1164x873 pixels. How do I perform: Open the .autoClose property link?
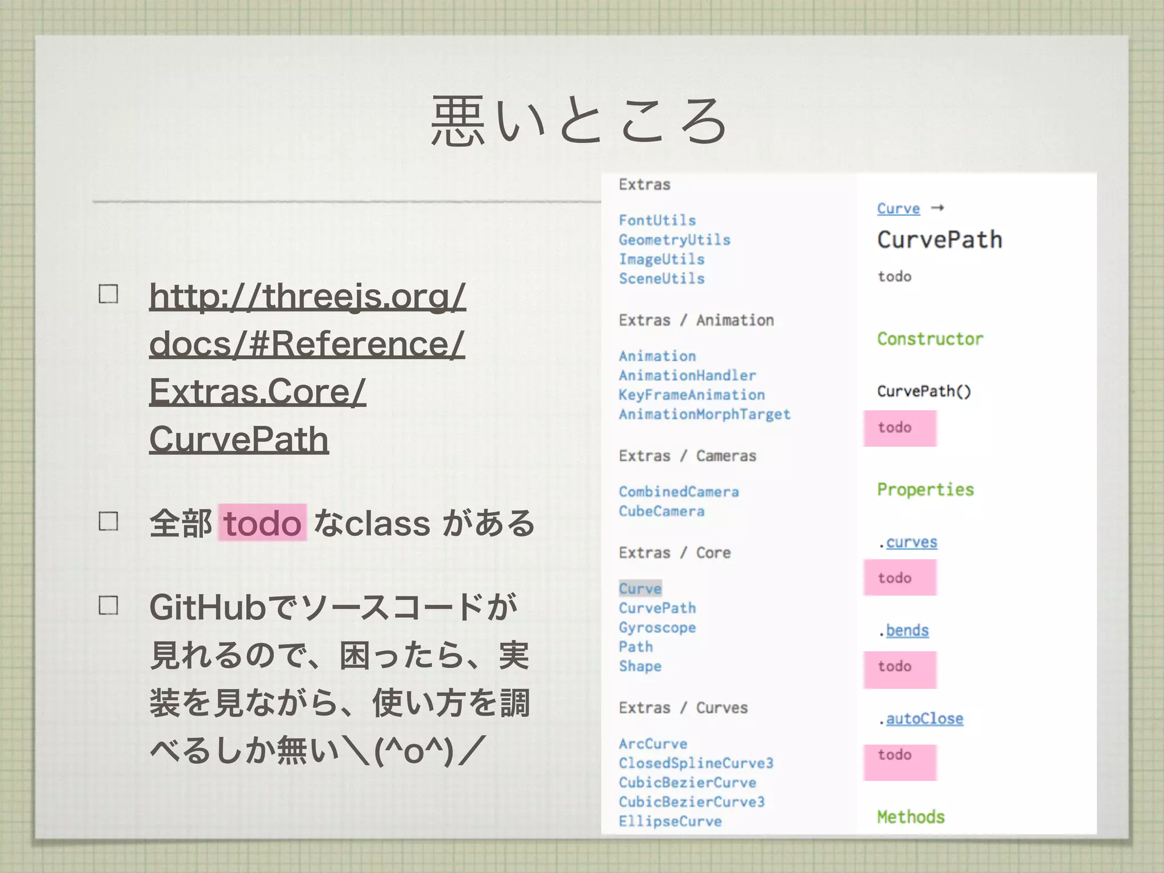coord(924,719)
